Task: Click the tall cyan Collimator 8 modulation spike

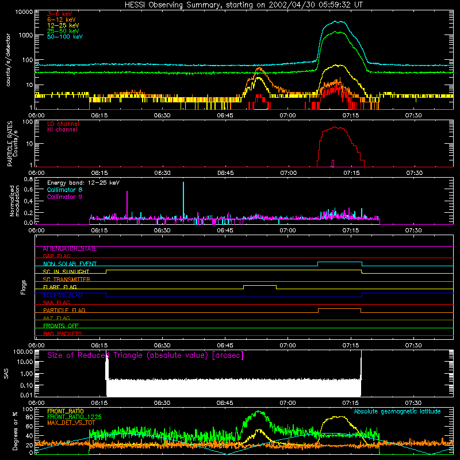Action: (183, 200)
